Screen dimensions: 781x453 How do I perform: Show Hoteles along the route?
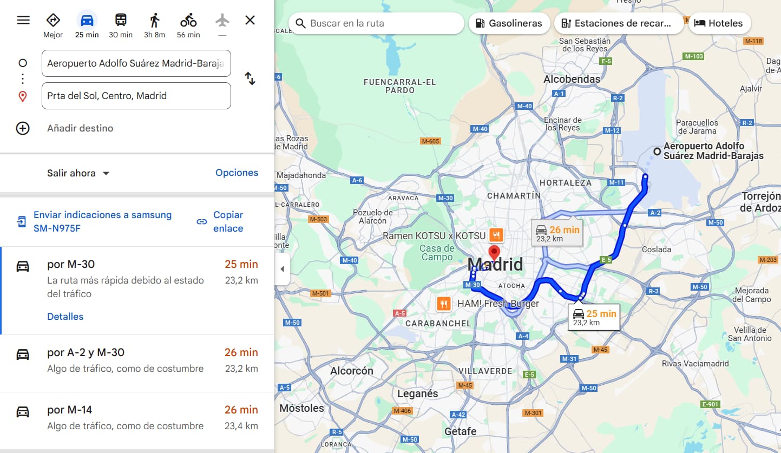point(719,23)
